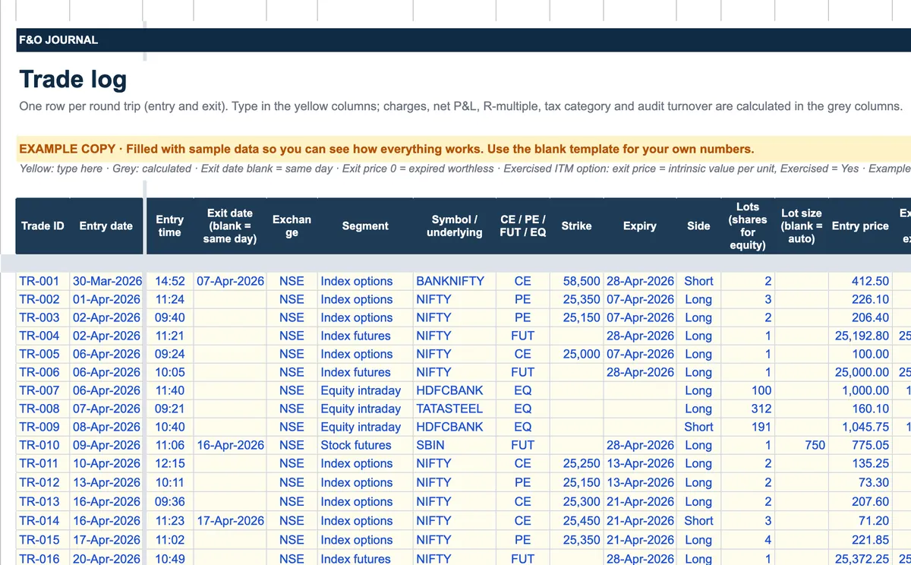Click the TR-007 trade ID cell
The image size is (911, 565).
point(43,390)
